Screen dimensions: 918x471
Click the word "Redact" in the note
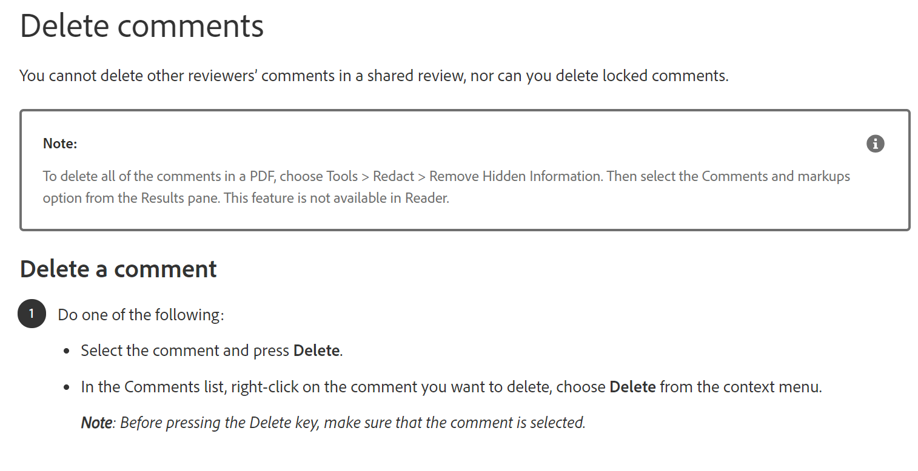(394, 176)
